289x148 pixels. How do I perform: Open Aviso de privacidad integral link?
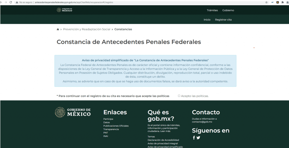(163, 143)
